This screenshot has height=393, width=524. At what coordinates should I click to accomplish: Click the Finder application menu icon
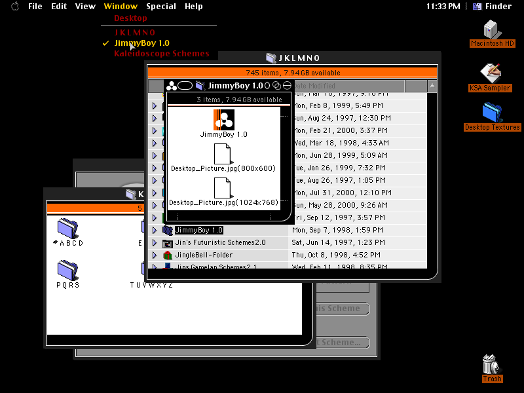pos(477,7)
